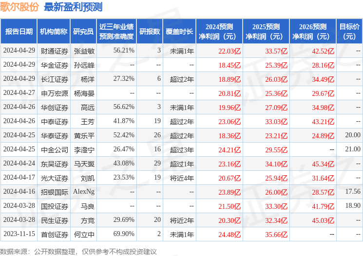Click the 35.66亿 2025 profit value
Viewport: 363px width, 256px height.
276,234
